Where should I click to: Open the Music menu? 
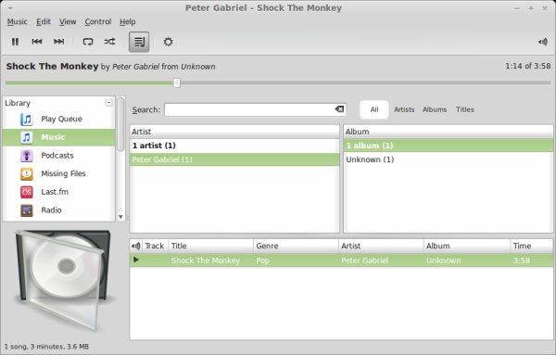tap(17, 22)
